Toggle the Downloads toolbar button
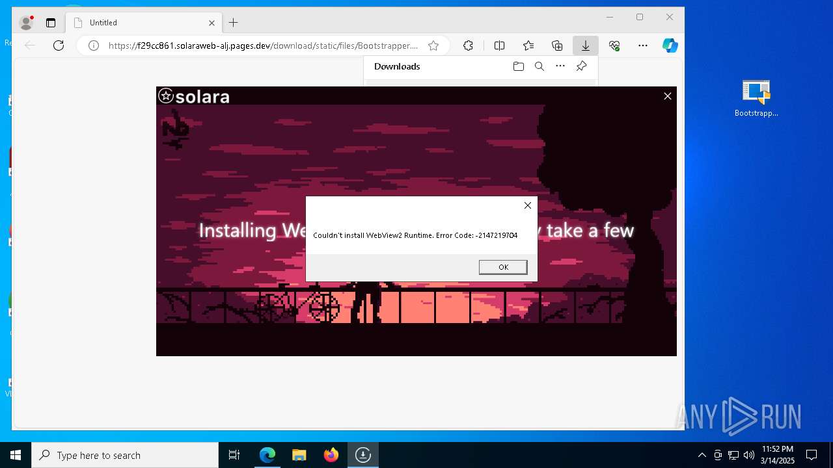 coord(586,45)
